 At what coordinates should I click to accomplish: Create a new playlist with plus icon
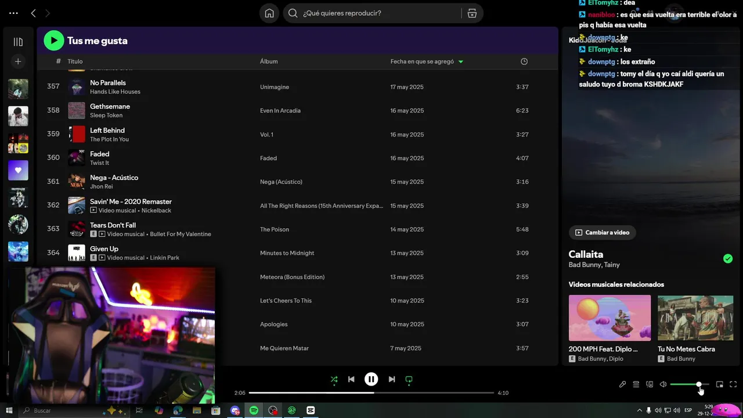(x=18, y=61)
